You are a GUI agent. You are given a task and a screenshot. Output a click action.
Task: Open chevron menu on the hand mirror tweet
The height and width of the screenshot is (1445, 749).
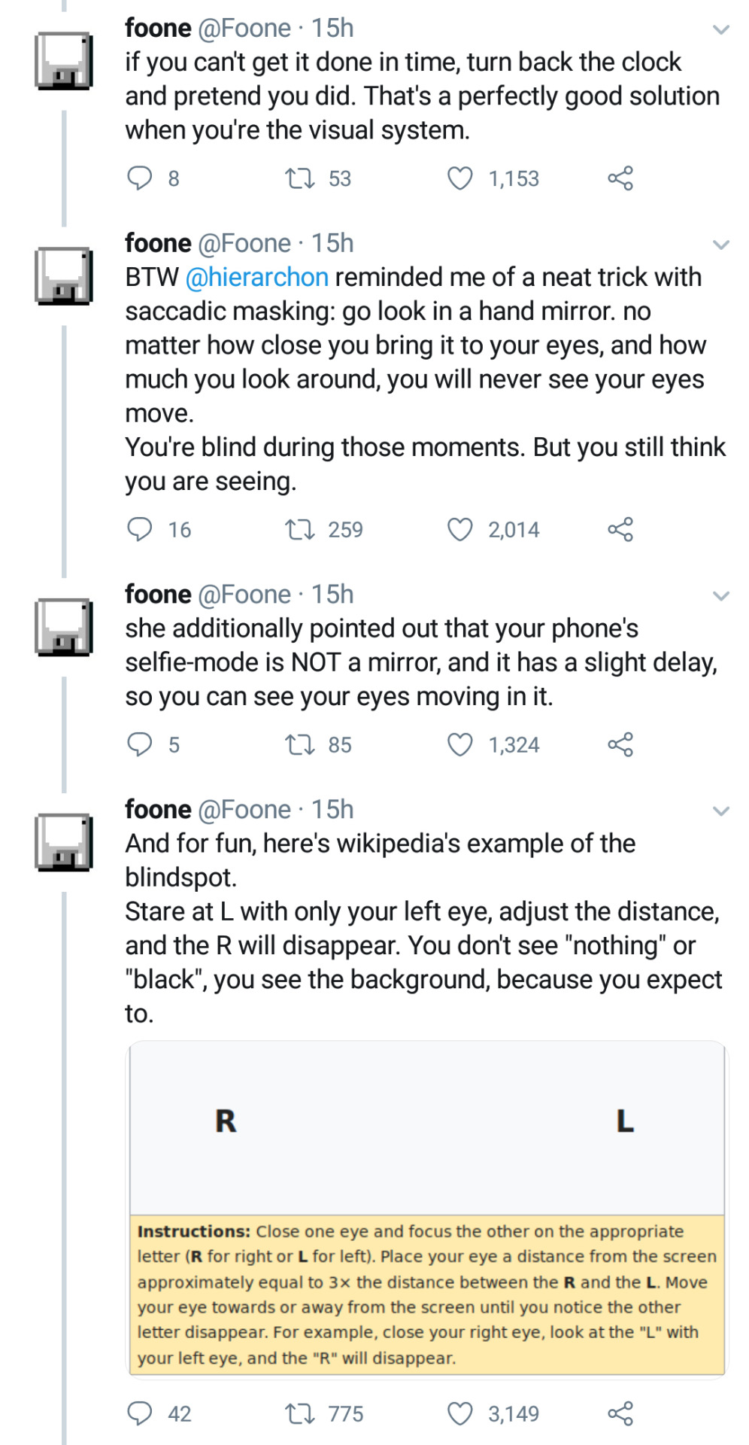[x=720, y=245]
